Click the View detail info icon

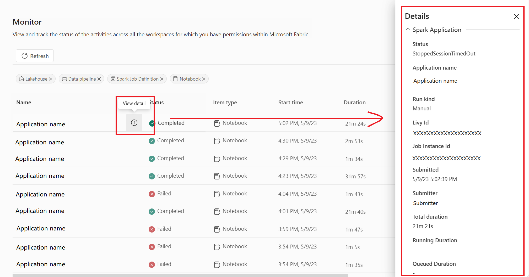point(134,123)
